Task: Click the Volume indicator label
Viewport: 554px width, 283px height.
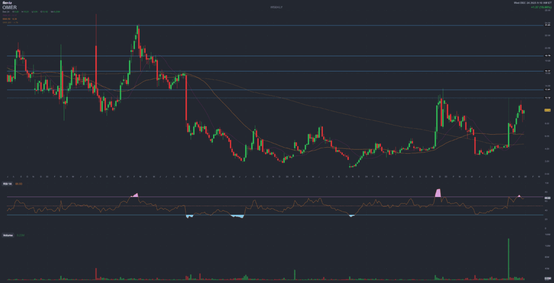Action: pos(8,235)
